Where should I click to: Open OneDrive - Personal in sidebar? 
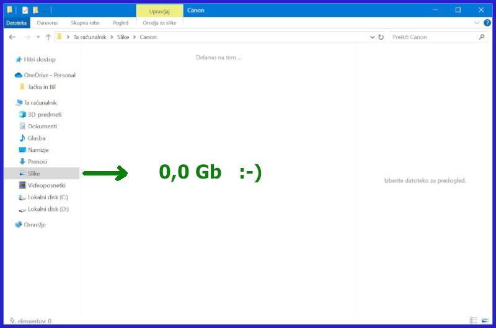point(50,75)
